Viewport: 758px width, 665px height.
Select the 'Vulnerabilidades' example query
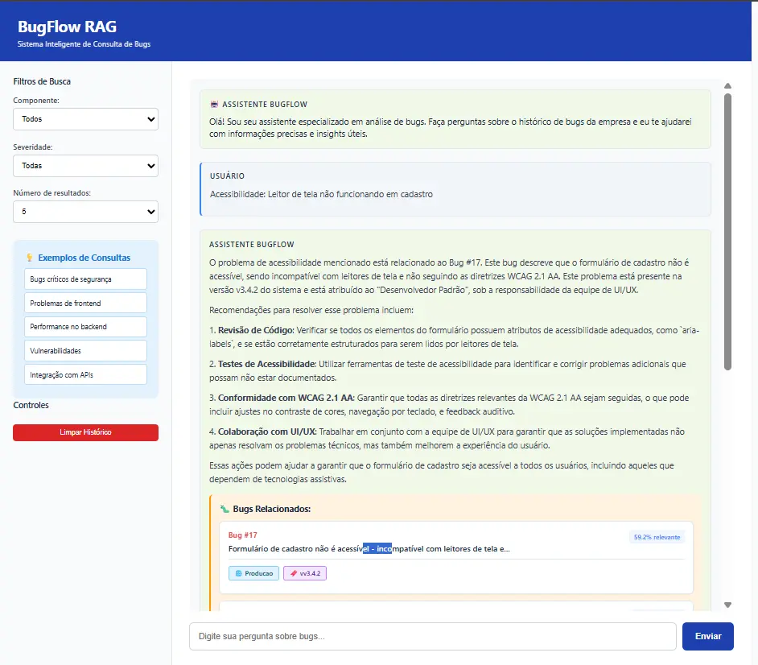(85, 350)
